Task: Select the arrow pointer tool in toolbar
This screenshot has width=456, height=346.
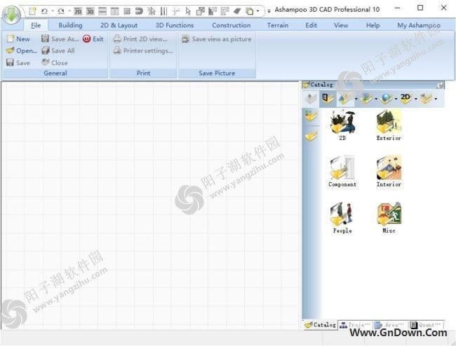Action: point(188,11)
